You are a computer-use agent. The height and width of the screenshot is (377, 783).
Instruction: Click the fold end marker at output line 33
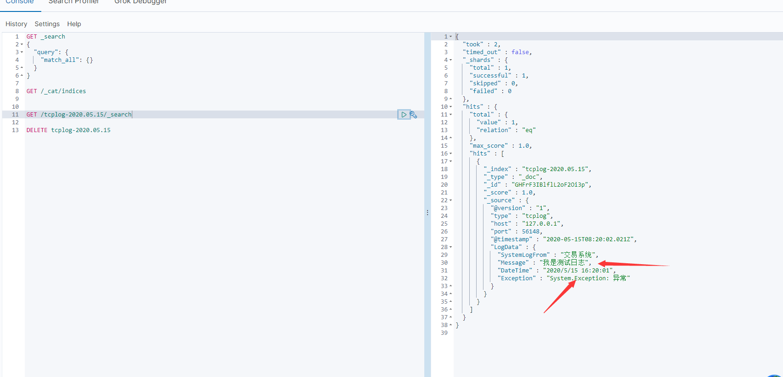tap(450, 286)
